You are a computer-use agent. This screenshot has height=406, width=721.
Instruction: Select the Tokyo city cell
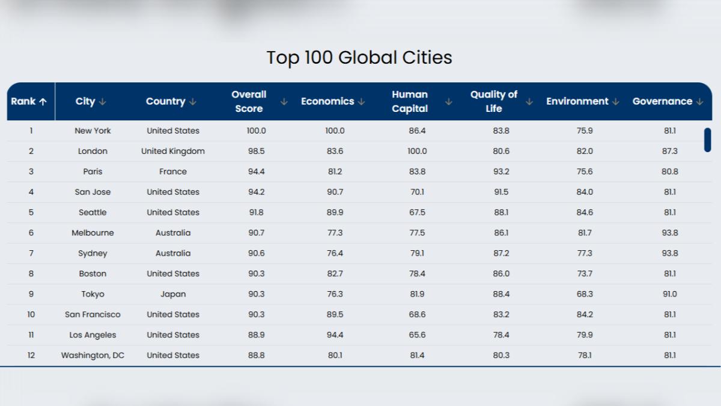[x=93, y=294]
